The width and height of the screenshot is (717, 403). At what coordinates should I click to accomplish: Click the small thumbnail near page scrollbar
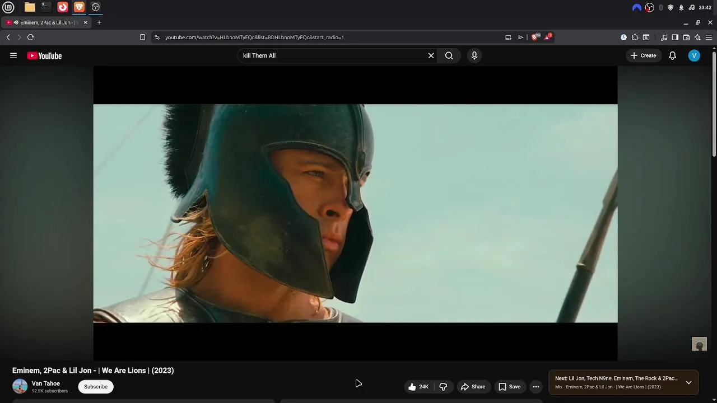pyautogui.click(x=699, y=344)
